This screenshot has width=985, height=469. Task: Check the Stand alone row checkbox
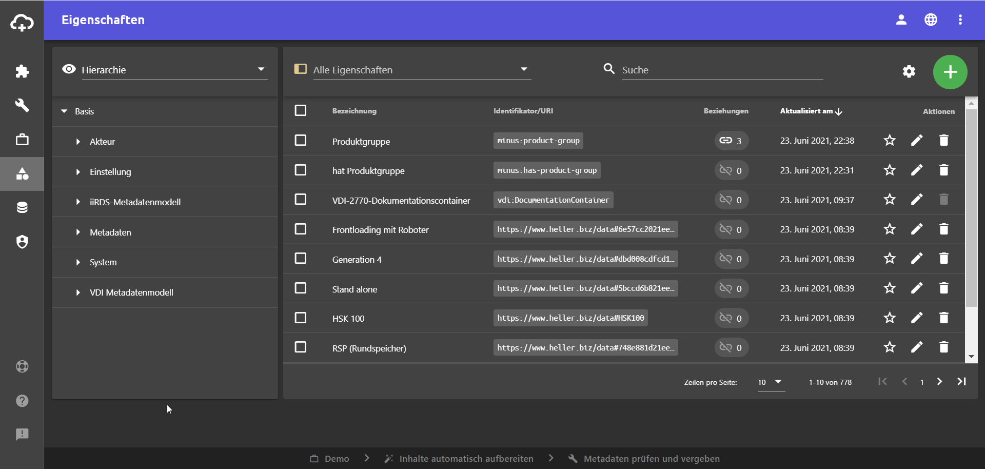301,288
